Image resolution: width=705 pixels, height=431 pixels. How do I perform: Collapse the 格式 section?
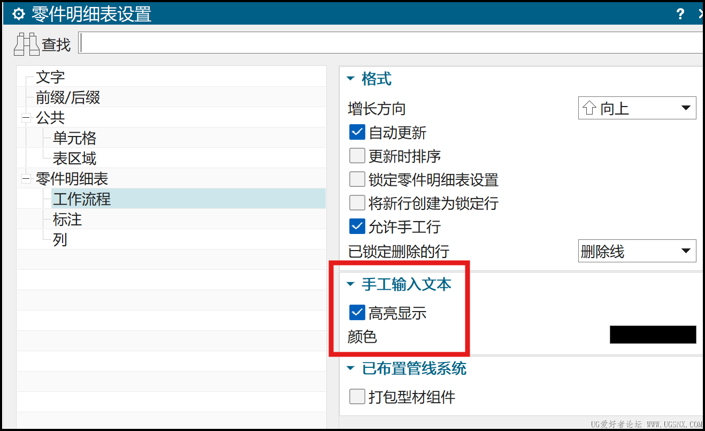click(x=351, y=79)
